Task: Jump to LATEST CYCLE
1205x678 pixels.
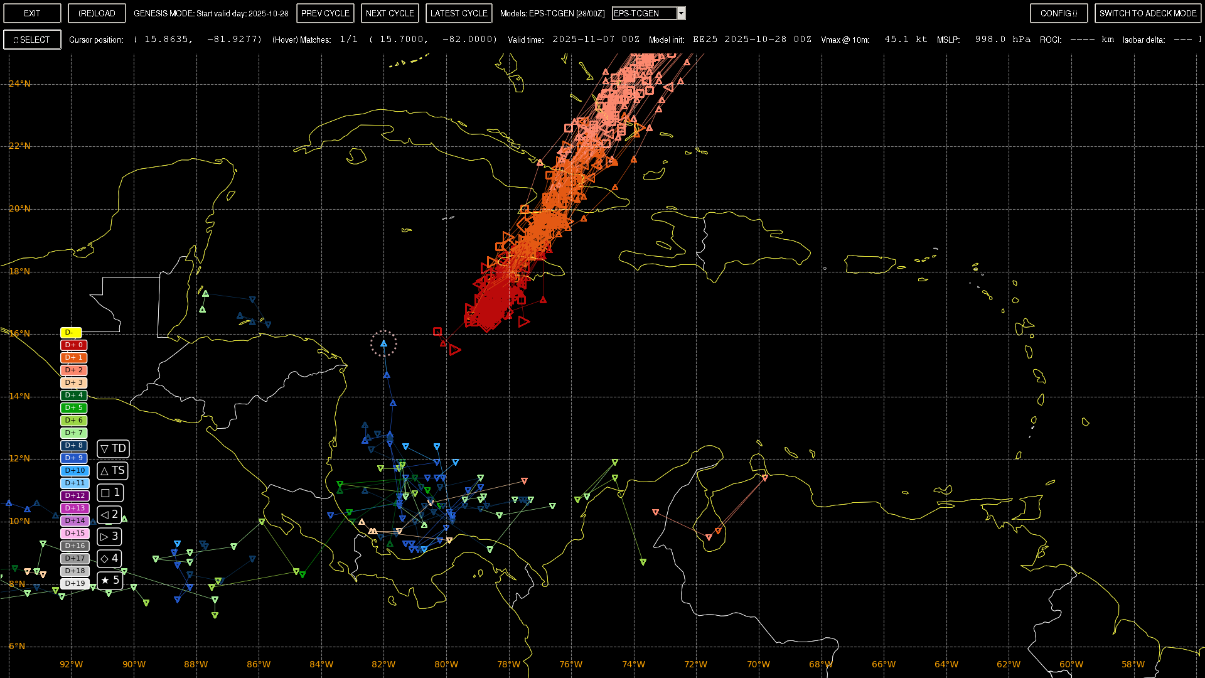Action: [x=459, y=13]
